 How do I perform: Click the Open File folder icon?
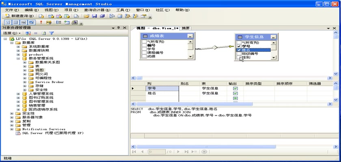coord(86,16)
